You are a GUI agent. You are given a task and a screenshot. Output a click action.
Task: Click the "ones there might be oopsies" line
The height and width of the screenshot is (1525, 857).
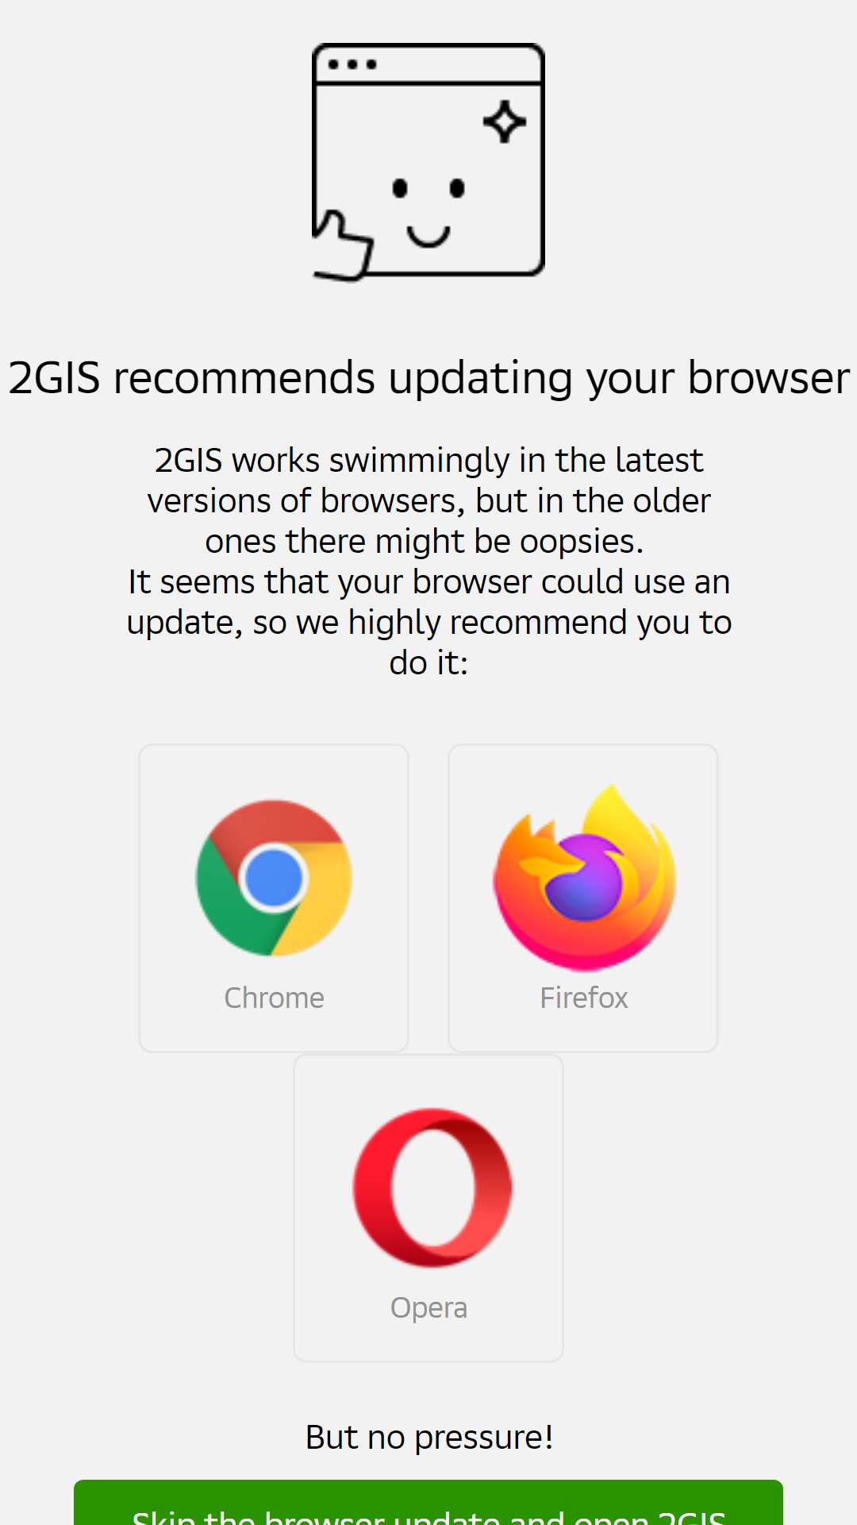425,541
